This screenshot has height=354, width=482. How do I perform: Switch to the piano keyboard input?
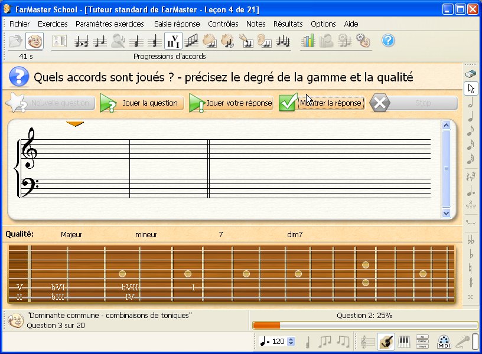point(405,341)
